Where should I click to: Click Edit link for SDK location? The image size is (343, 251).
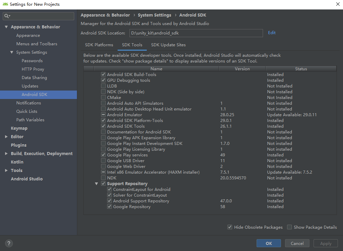click(272, 33)
